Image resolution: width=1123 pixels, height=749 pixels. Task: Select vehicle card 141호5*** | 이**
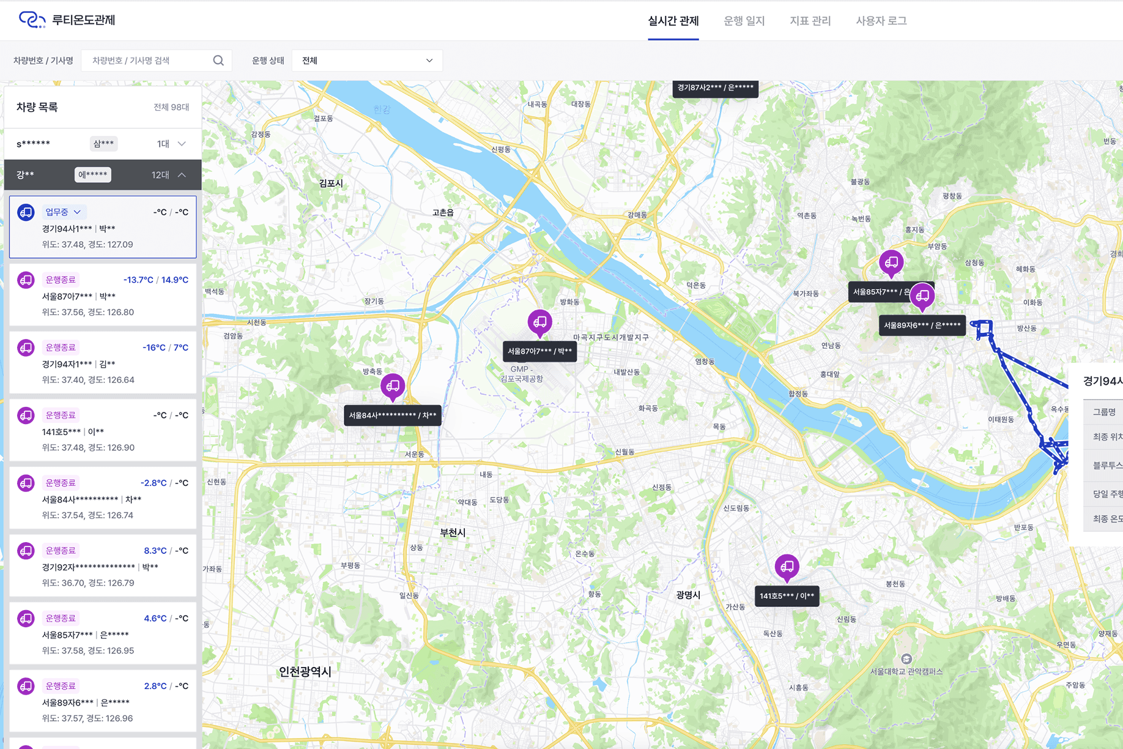tap(103, 430)
